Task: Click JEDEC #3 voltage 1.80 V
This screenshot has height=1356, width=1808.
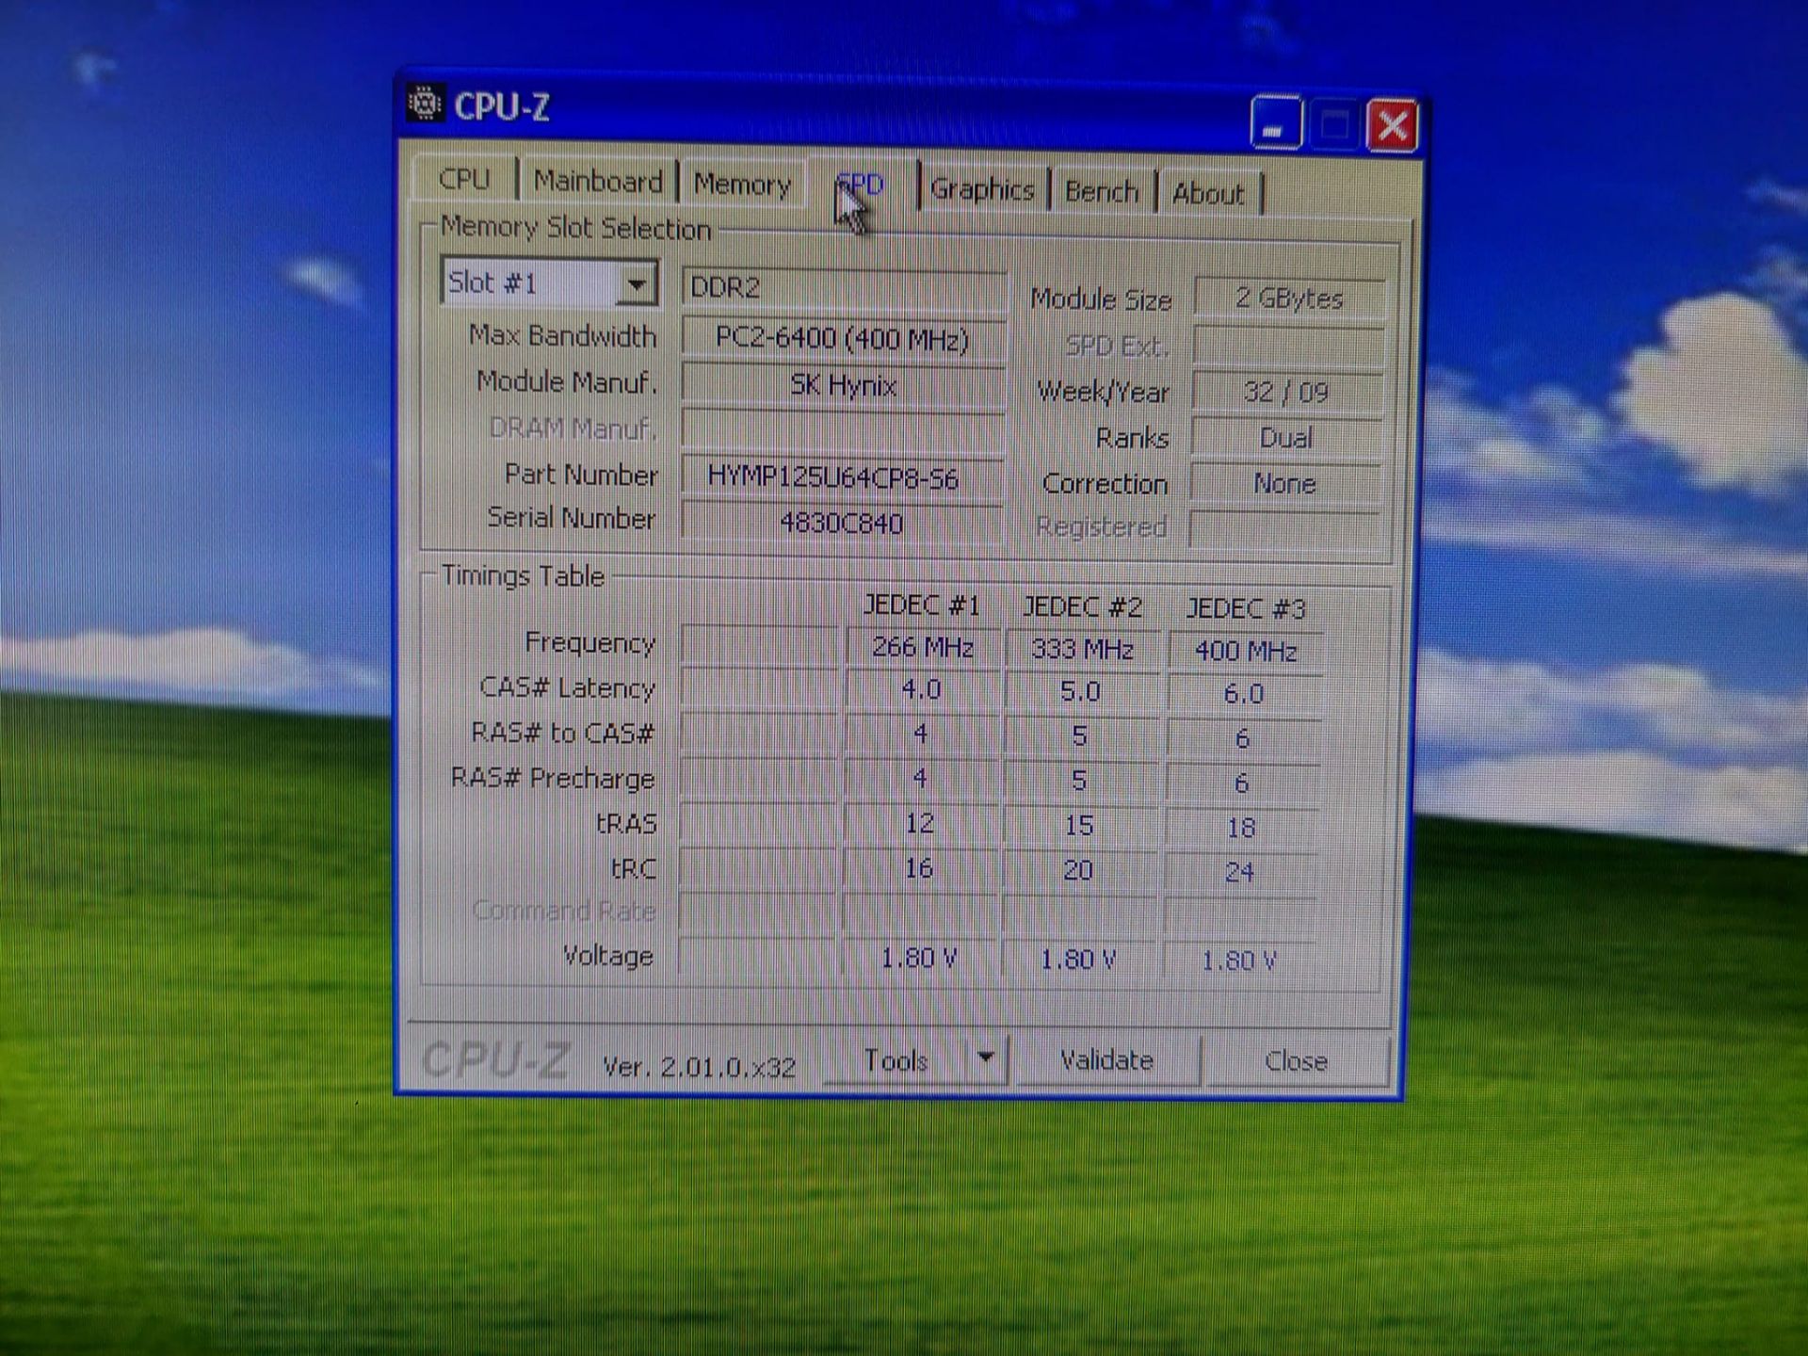Action: click(1238, 960)
